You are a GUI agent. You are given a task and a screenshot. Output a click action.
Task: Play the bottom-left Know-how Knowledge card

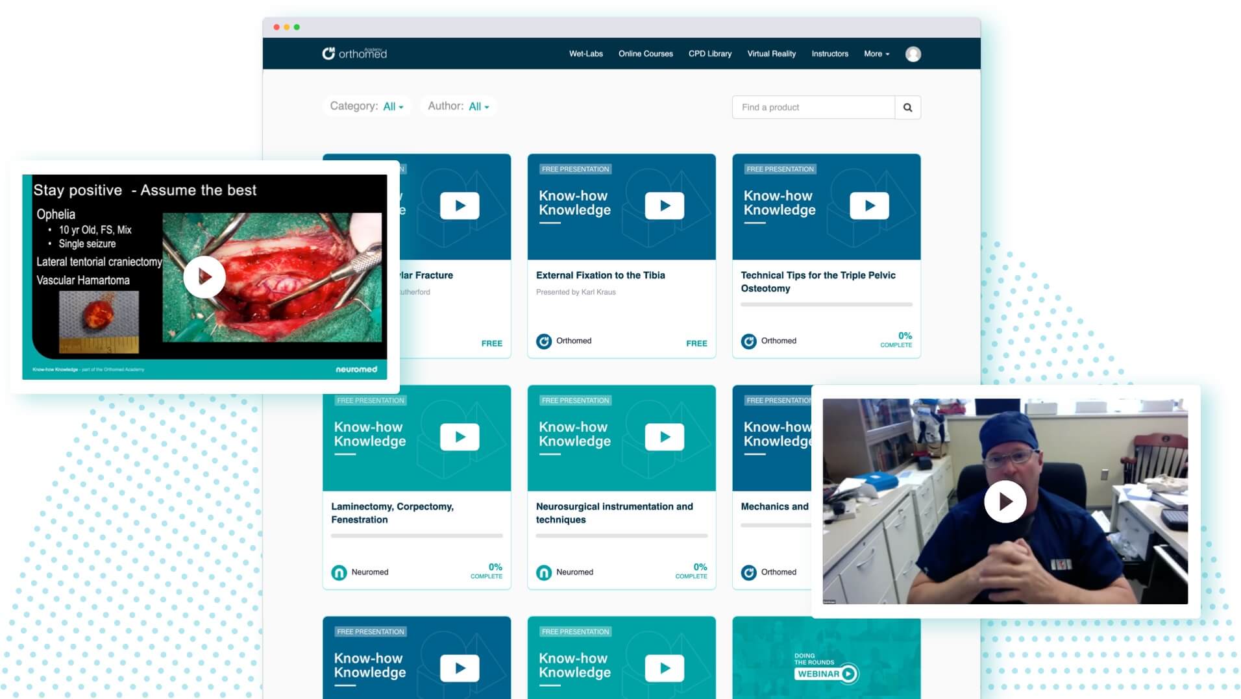pos(460,668)
